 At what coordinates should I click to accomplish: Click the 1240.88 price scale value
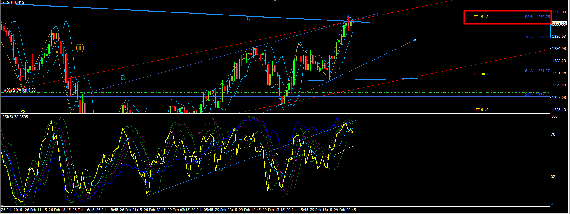click(x=559, y=12)
